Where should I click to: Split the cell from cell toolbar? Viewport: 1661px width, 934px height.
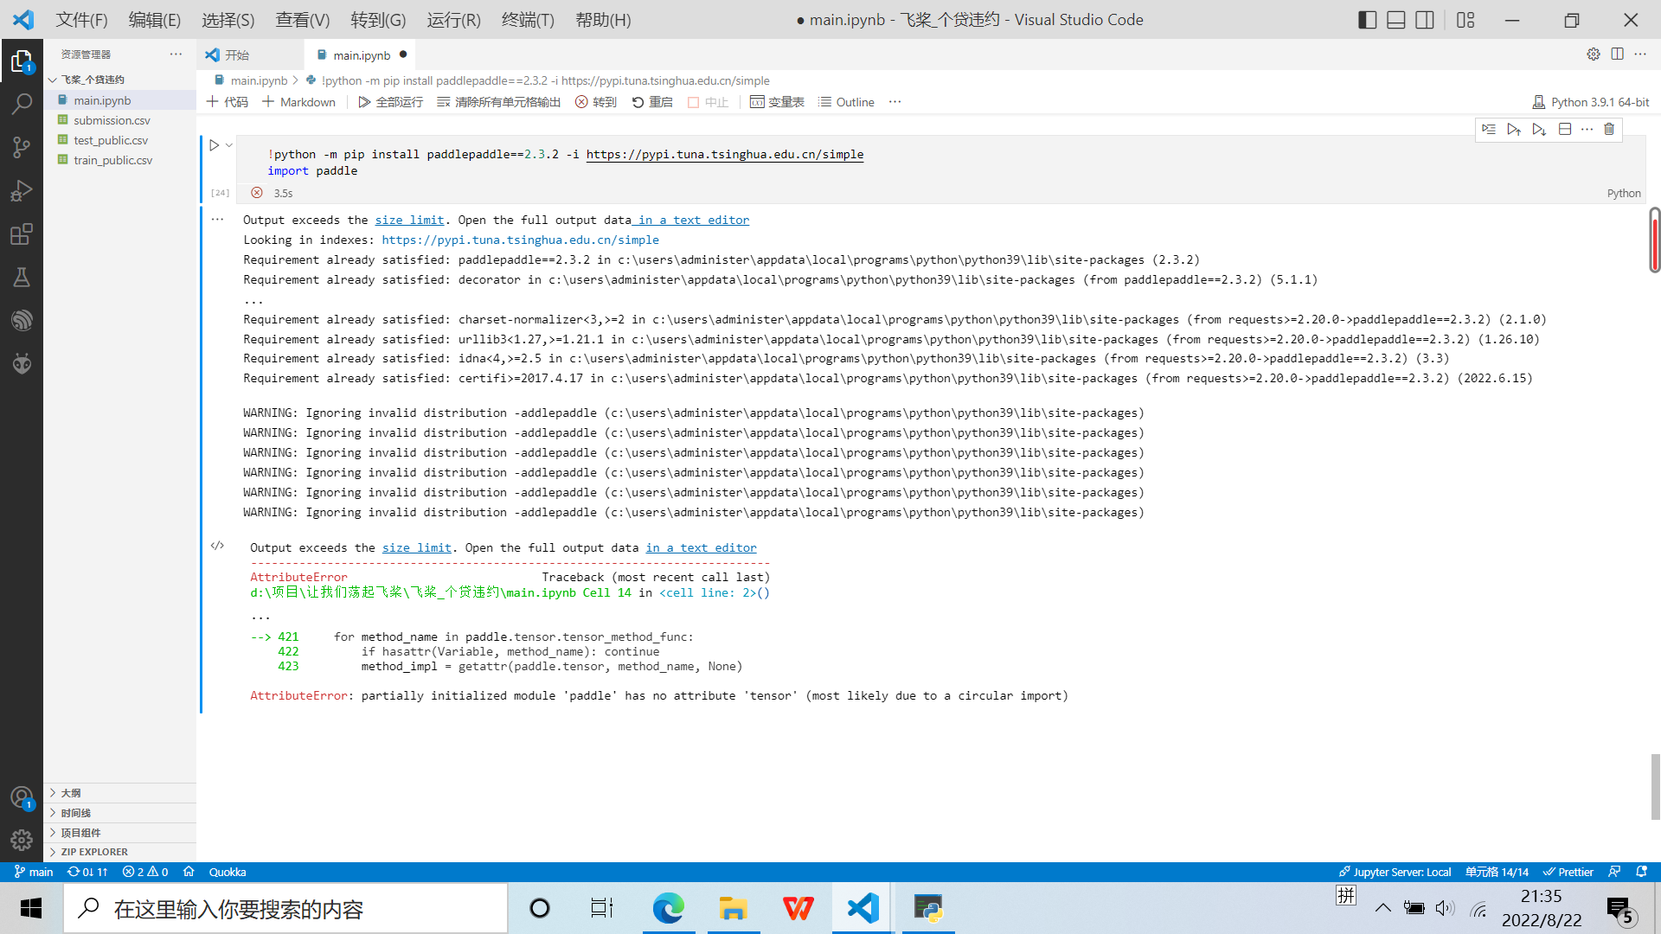[x=1565, y=129]
